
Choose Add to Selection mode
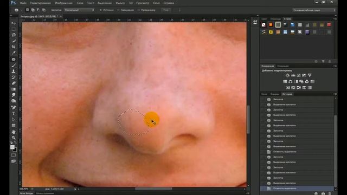(x=33, y=10)
